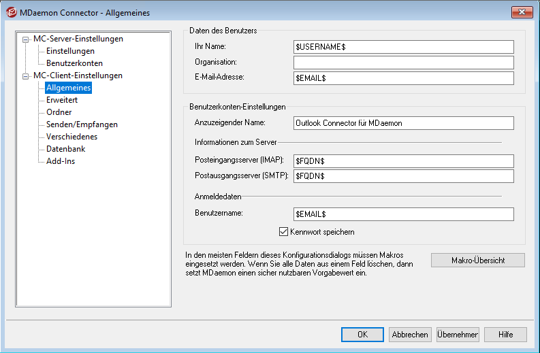This screenshot has width=540, height=353.
Task: Confirm the dialog with OK
Action: (x=362, y=335)
